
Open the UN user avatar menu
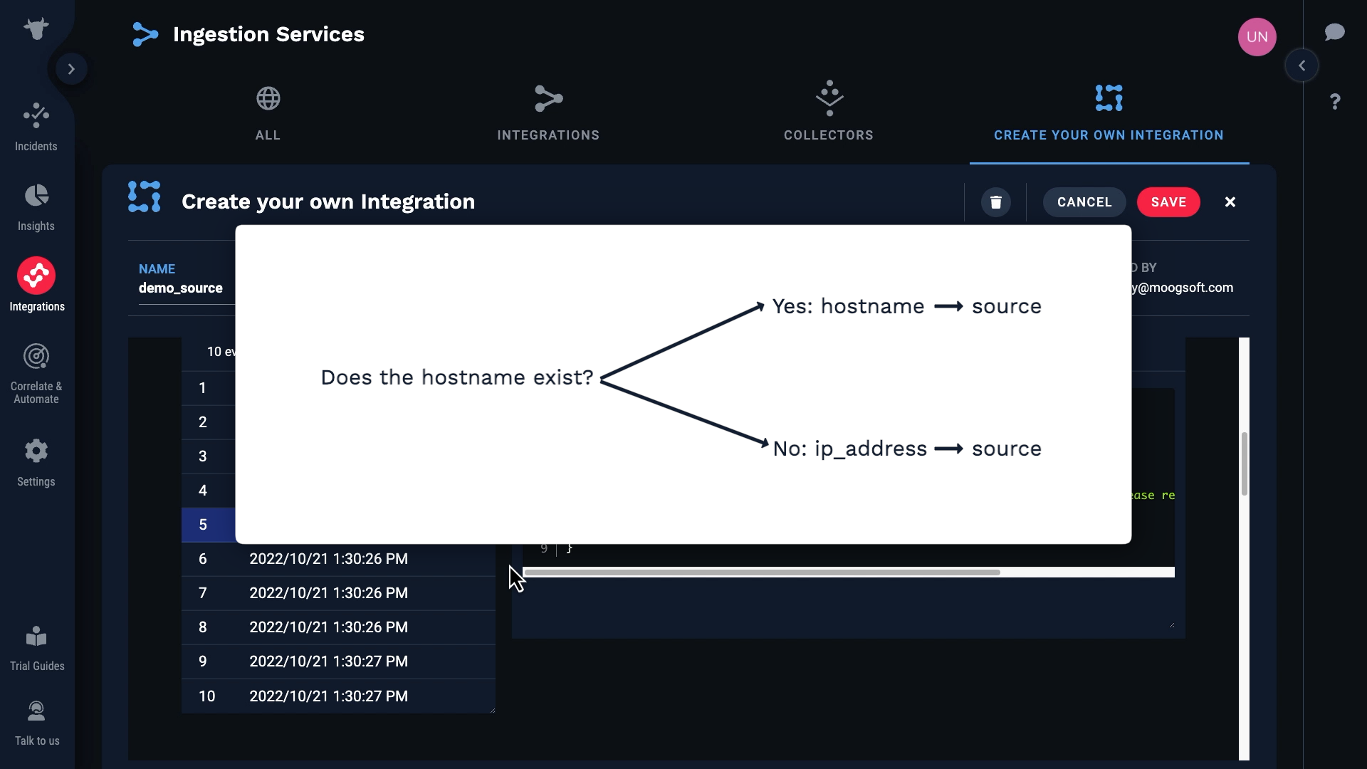pyautogui.click(x=1257, y=37)
